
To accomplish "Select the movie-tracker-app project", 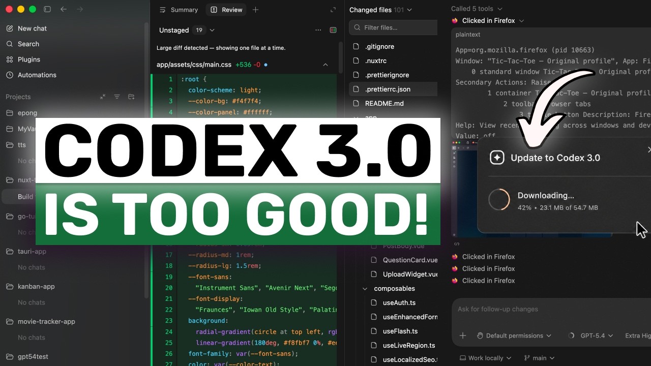I will [46, 321].
